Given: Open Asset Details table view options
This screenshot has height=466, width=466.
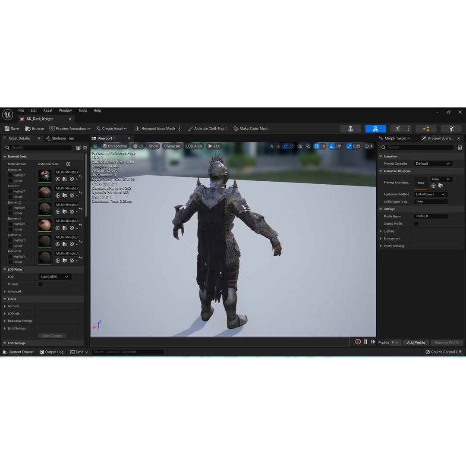Looking at the screenshot, I should point(79,148).
